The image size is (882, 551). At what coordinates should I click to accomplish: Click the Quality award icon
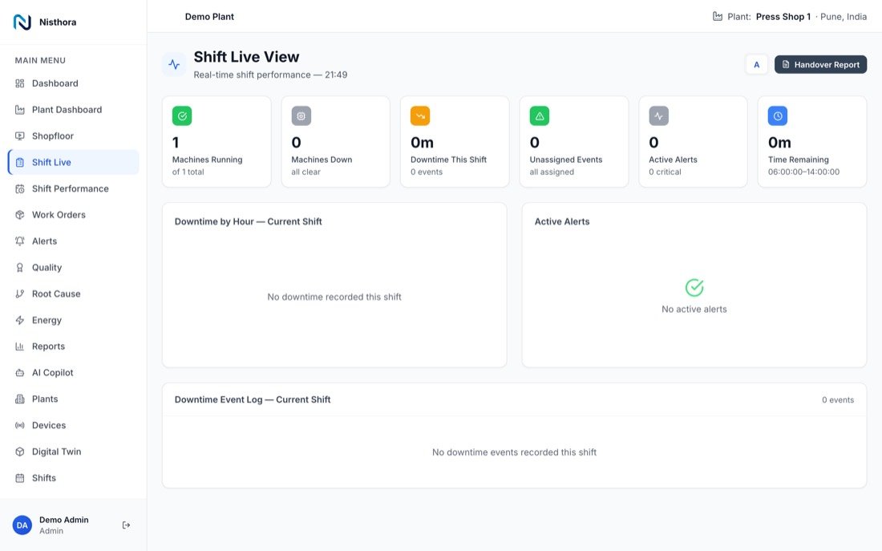click(20, 268)
